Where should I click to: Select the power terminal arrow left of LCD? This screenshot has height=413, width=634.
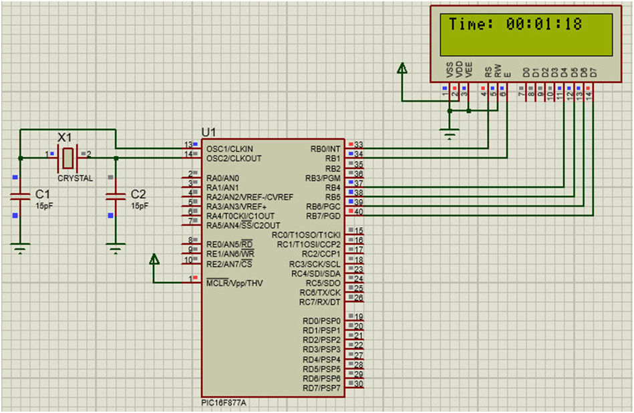pyautogui.click(x=402, y=68)
